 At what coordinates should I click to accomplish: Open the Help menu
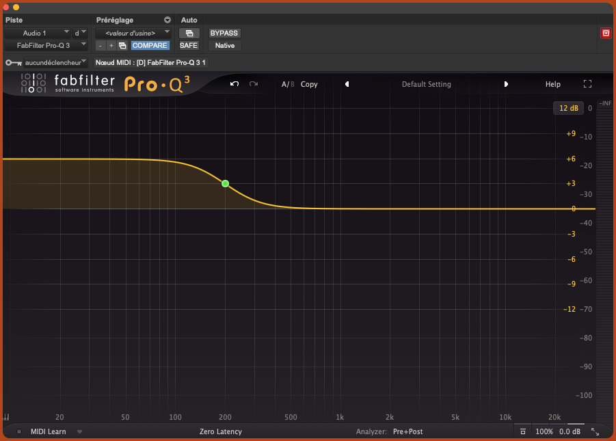coord(552,84)
